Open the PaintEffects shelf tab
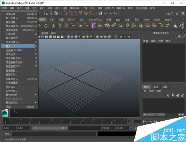Viewport: 186px width, 142px height. pos(95,19)
